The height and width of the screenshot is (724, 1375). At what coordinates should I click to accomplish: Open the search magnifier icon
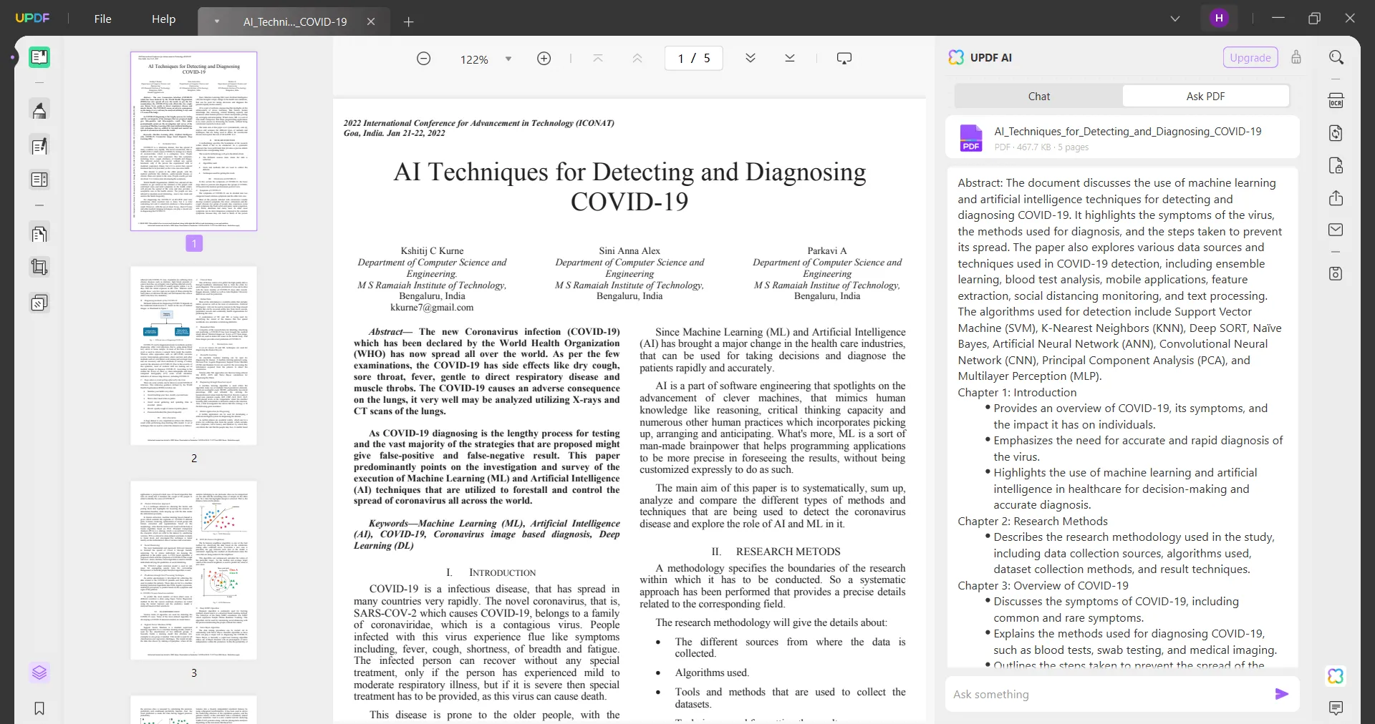pyautogui.click(x=1336, y=57)
